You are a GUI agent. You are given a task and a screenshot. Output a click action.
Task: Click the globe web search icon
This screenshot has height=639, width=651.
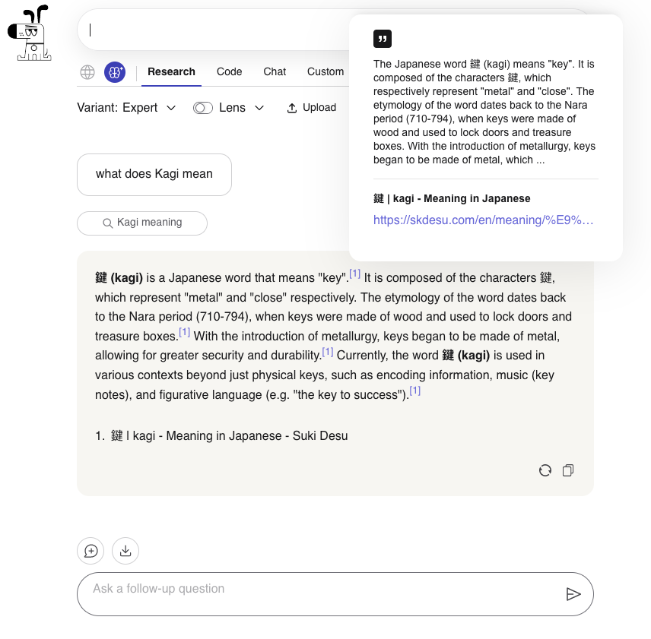(x=87, y=72)
